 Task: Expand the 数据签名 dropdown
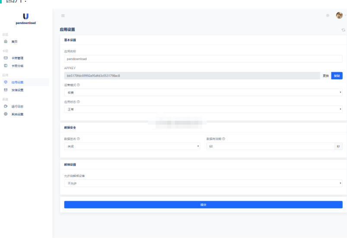(132, 146)
